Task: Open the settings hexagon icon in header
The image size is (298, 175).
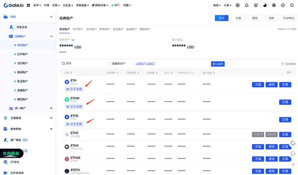Action: pos(283,5)
